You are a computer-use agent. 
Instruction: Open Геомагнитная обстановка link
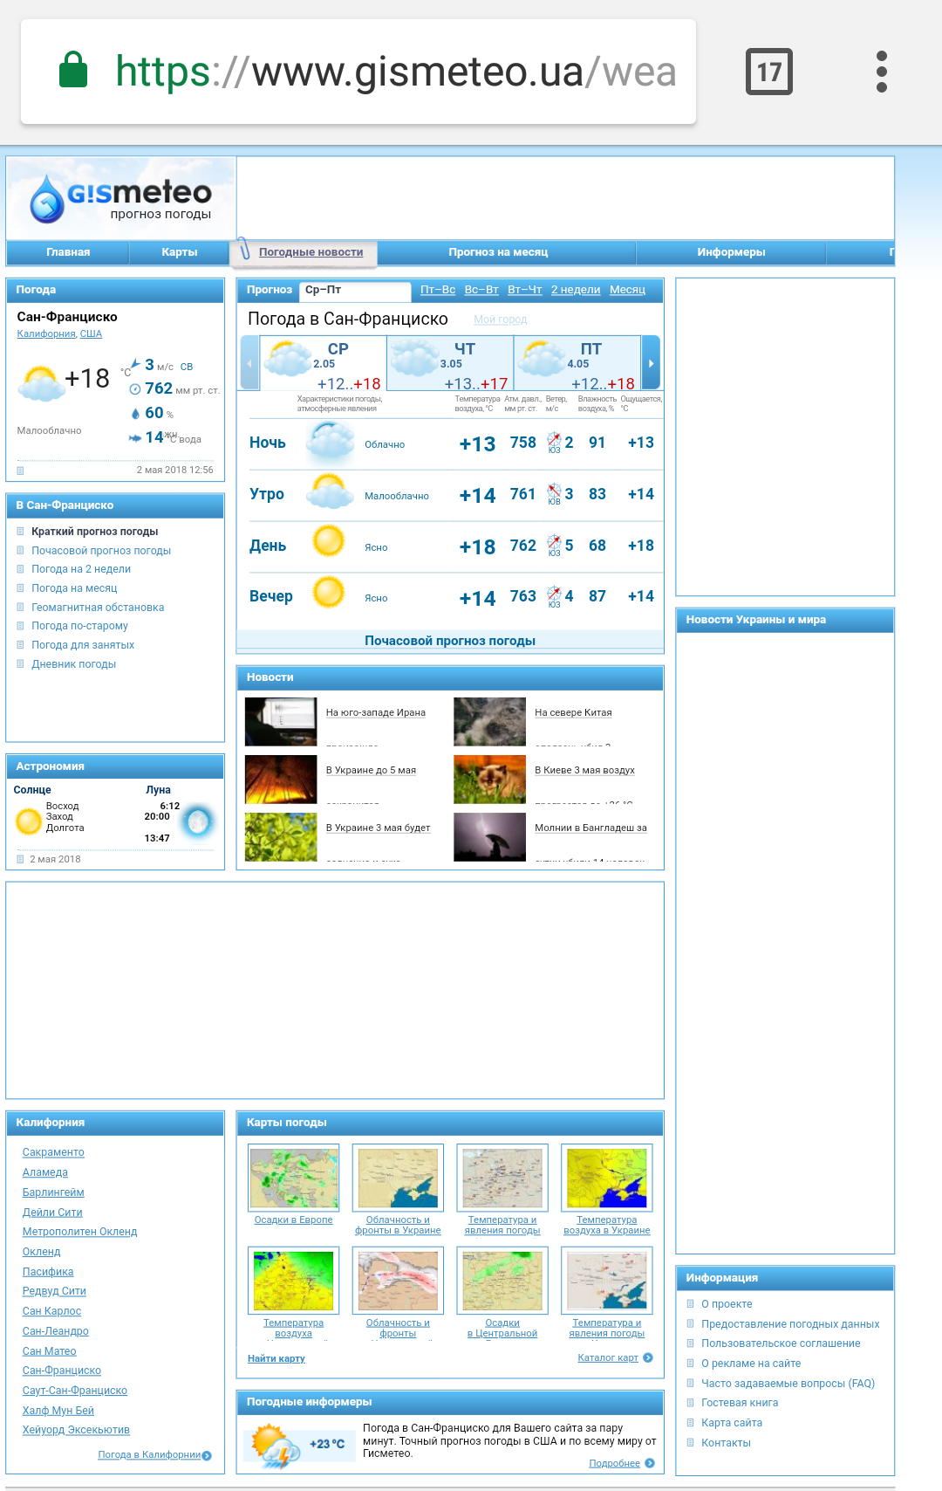click(98, 608)
